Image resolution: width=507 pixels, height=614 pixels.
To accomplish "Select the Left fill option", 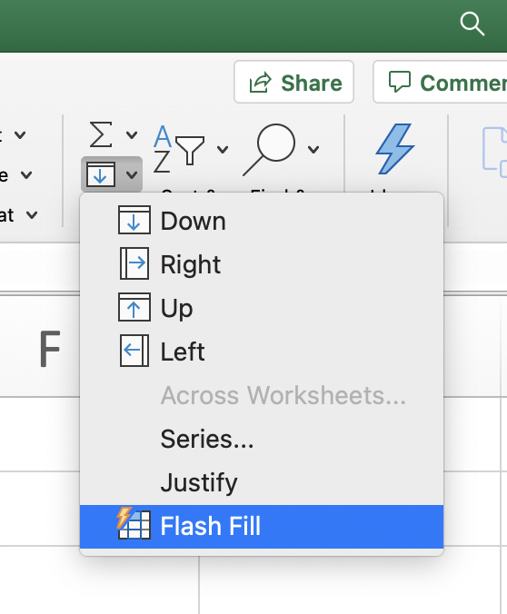I will pyautogui.click(x=262, y=352).
